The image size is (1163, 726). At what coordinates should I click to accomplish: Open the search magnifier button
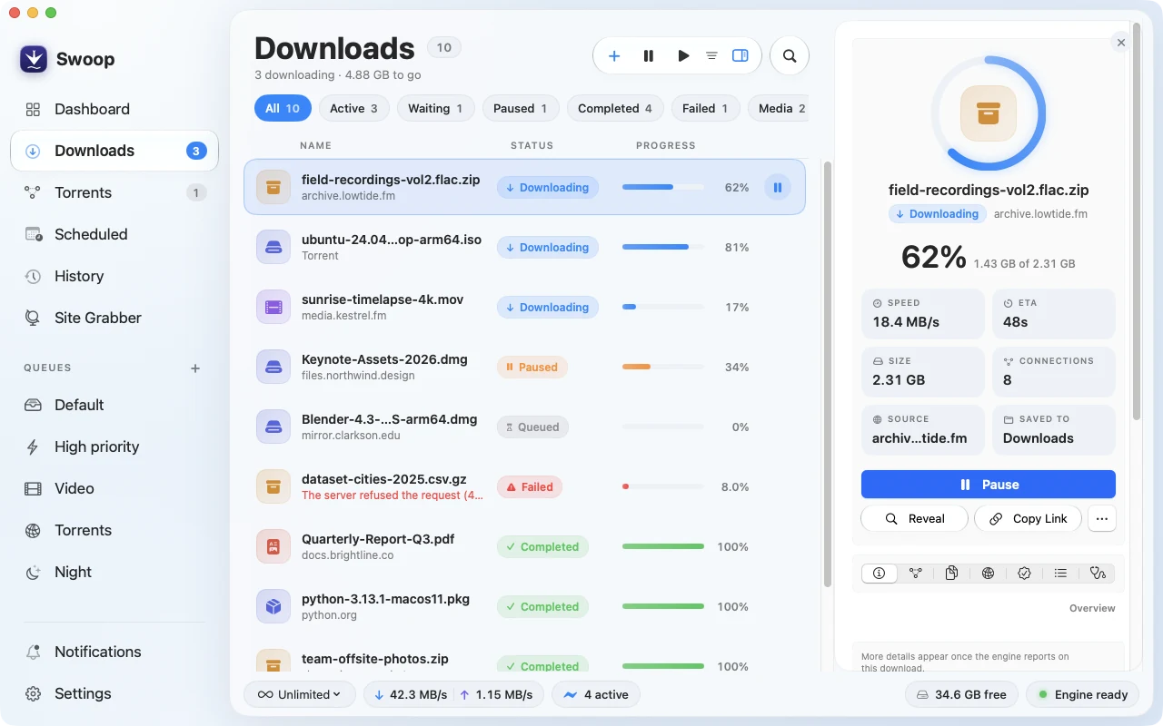(x=790, y=56)
